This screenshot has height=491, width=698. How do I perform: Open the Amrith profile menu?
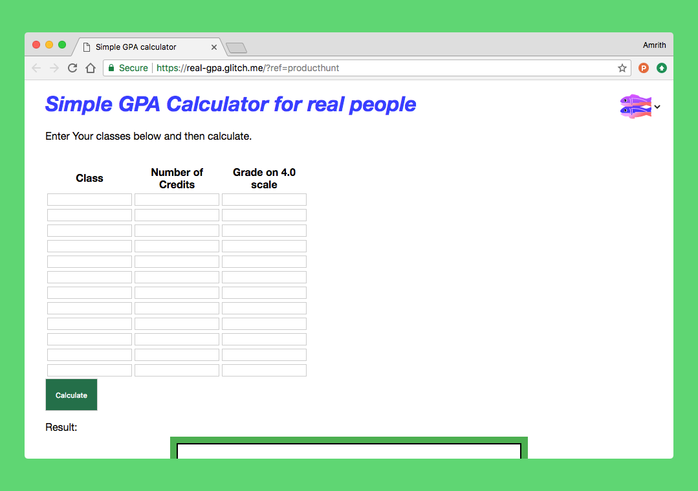[654, 45]
